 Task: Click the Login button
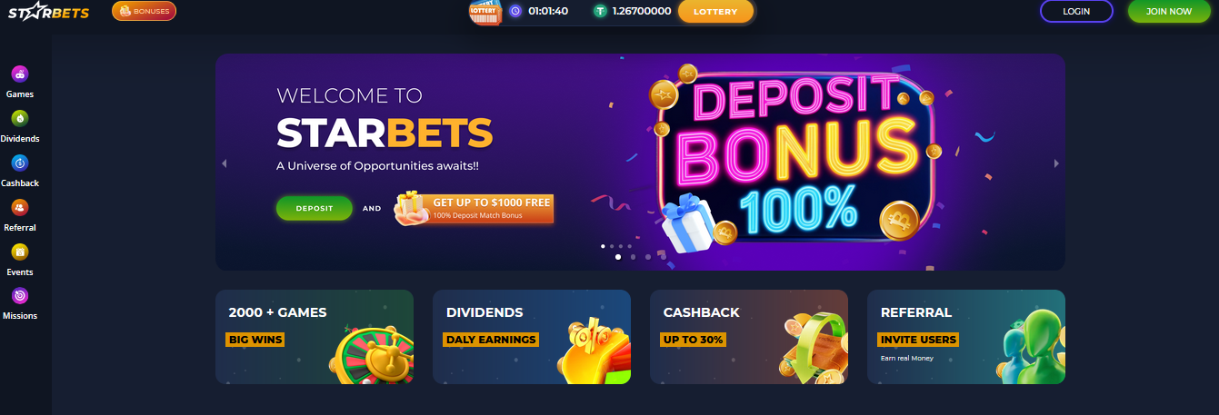point(1076,11)
